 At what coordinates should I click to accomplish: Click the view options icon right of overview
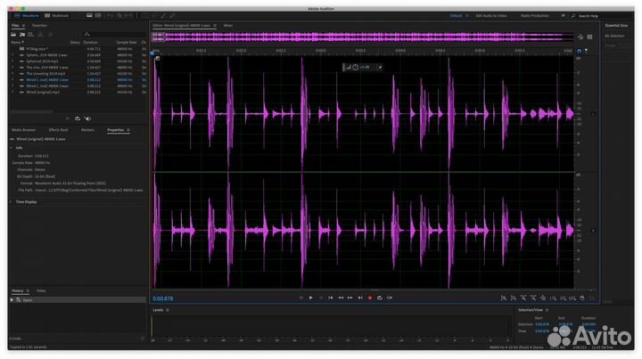[589, 37]
